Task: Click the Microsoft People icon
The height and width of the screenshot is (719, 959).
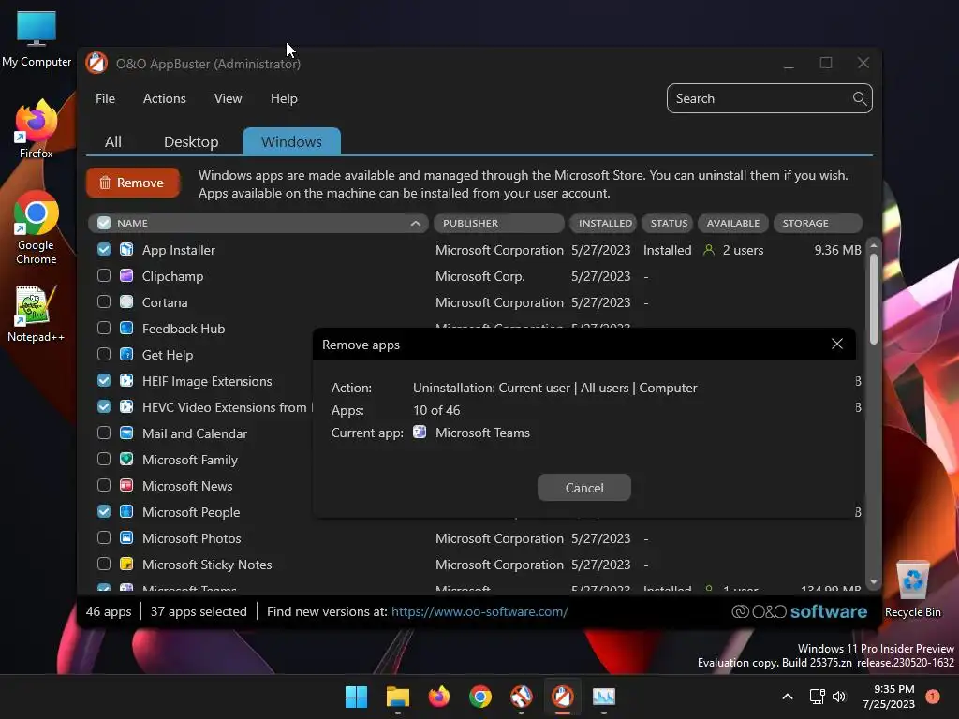Action: (126, 512)
